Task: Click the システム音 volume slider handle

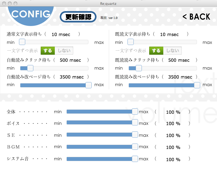Action: 135,159
